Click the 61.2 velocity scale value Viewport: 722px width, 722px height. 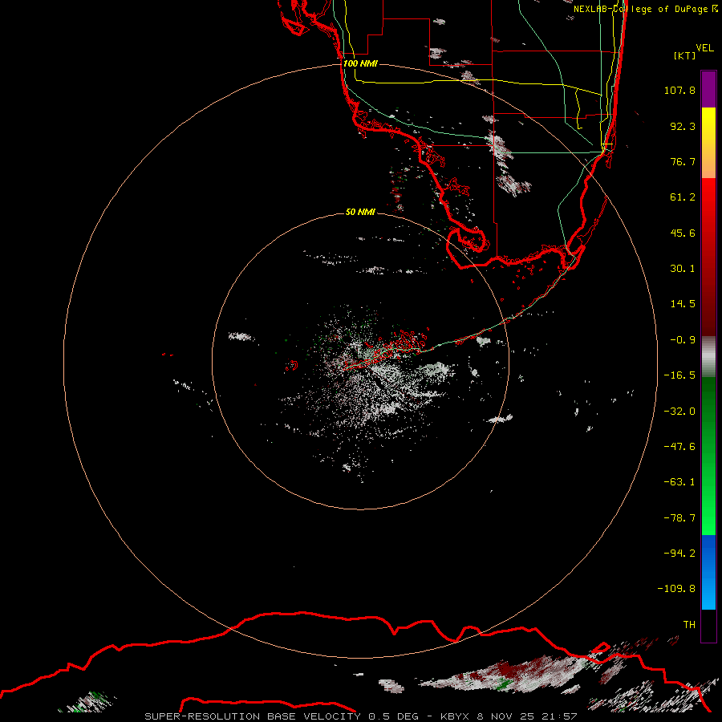pyautogui.click(x=683, y=197)
